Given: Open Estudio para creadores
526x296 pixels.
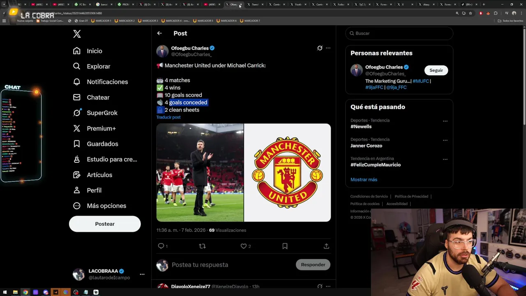Looking at the screenshot, I should (105, 159).
